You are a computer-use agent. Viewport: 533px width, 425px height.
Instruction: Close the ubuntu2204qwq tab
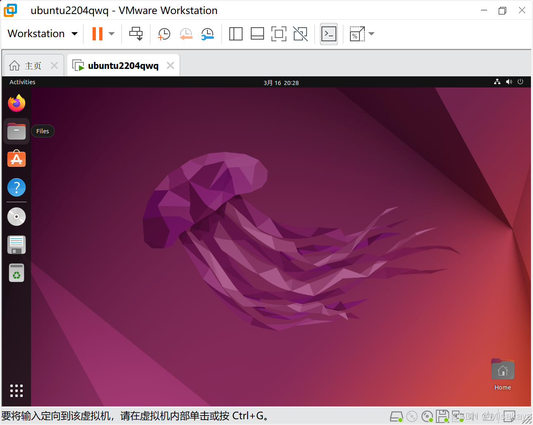[170, 66]
